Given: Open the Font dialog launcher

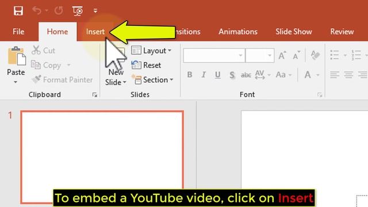Looking at the screenshot, I should point(320,94).
